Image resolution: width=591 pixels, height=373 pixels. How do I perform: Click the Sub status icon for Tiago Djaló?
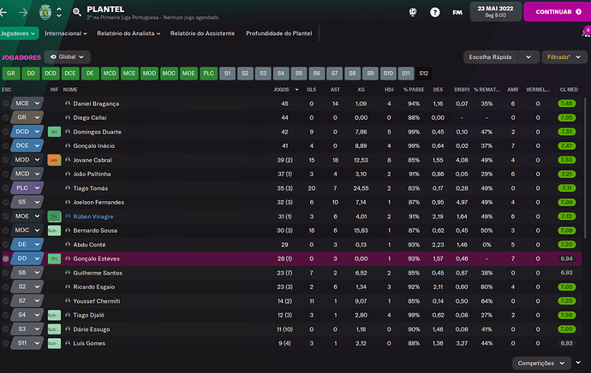coord(54,315)
